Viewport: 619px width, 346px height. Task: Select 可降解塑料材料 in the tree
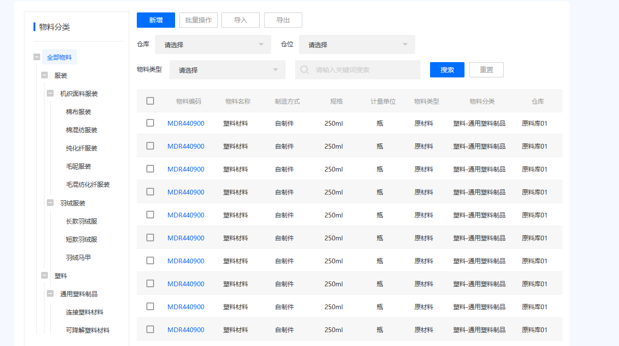88,330
